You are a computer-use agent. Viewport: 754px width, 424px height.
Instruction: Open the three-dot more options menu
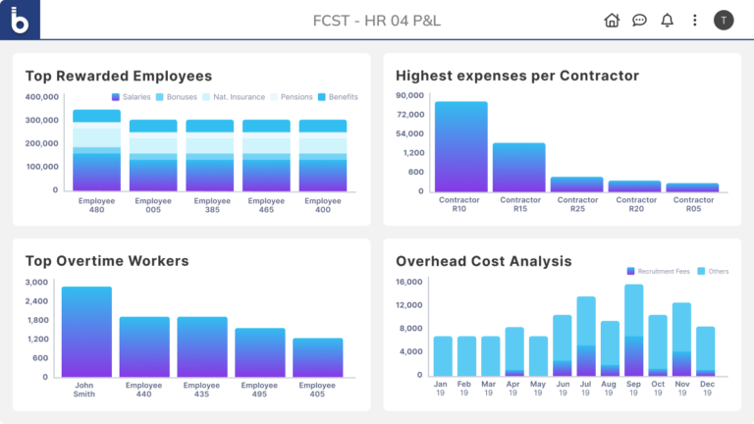pos(695,20)
